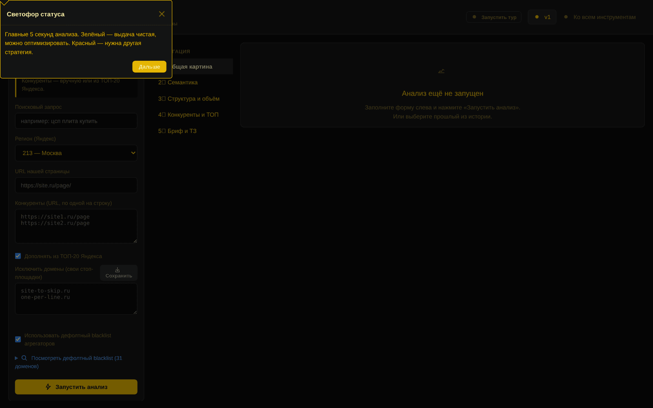653x408 pixels.
Task: Switch to the Семантика section
Action: pos(194,82)
